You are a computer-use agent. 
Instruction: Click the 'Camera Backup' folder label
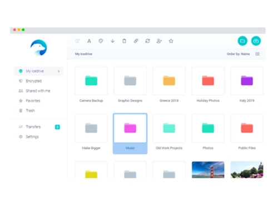91,100
